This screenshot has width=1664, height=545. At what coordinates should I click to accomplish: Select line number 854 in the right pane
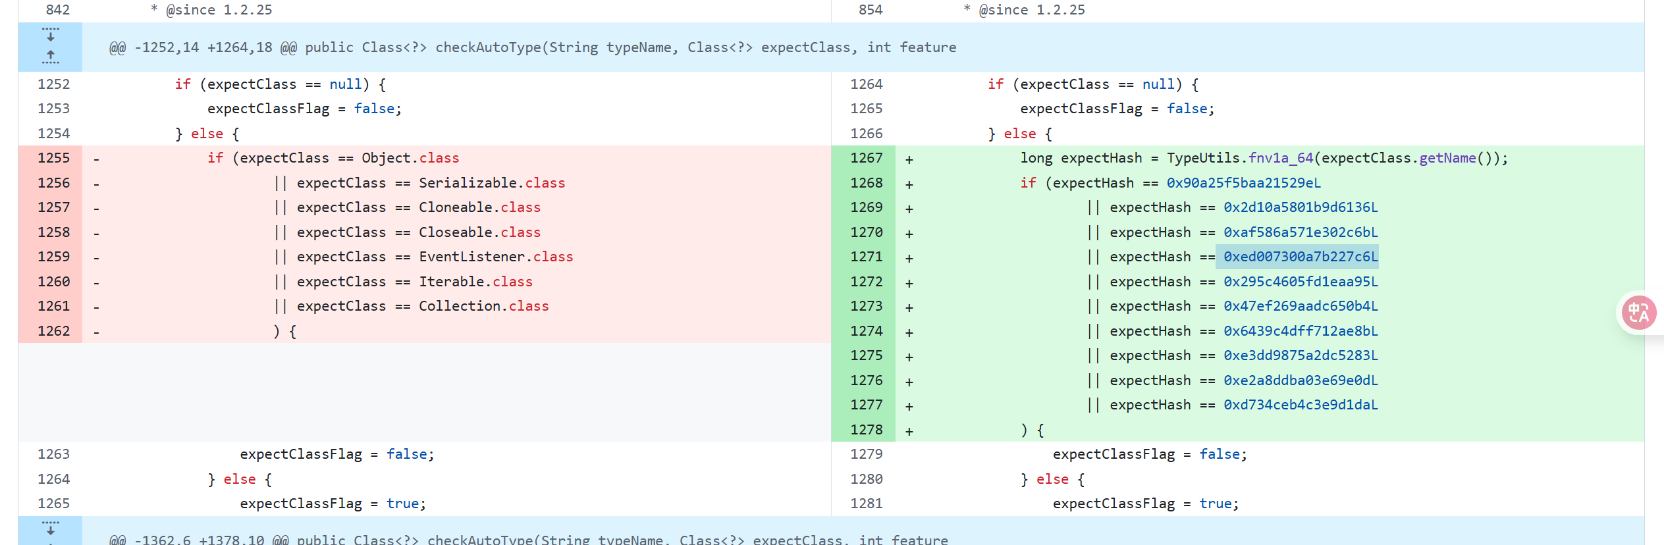(x=870, y=10)
